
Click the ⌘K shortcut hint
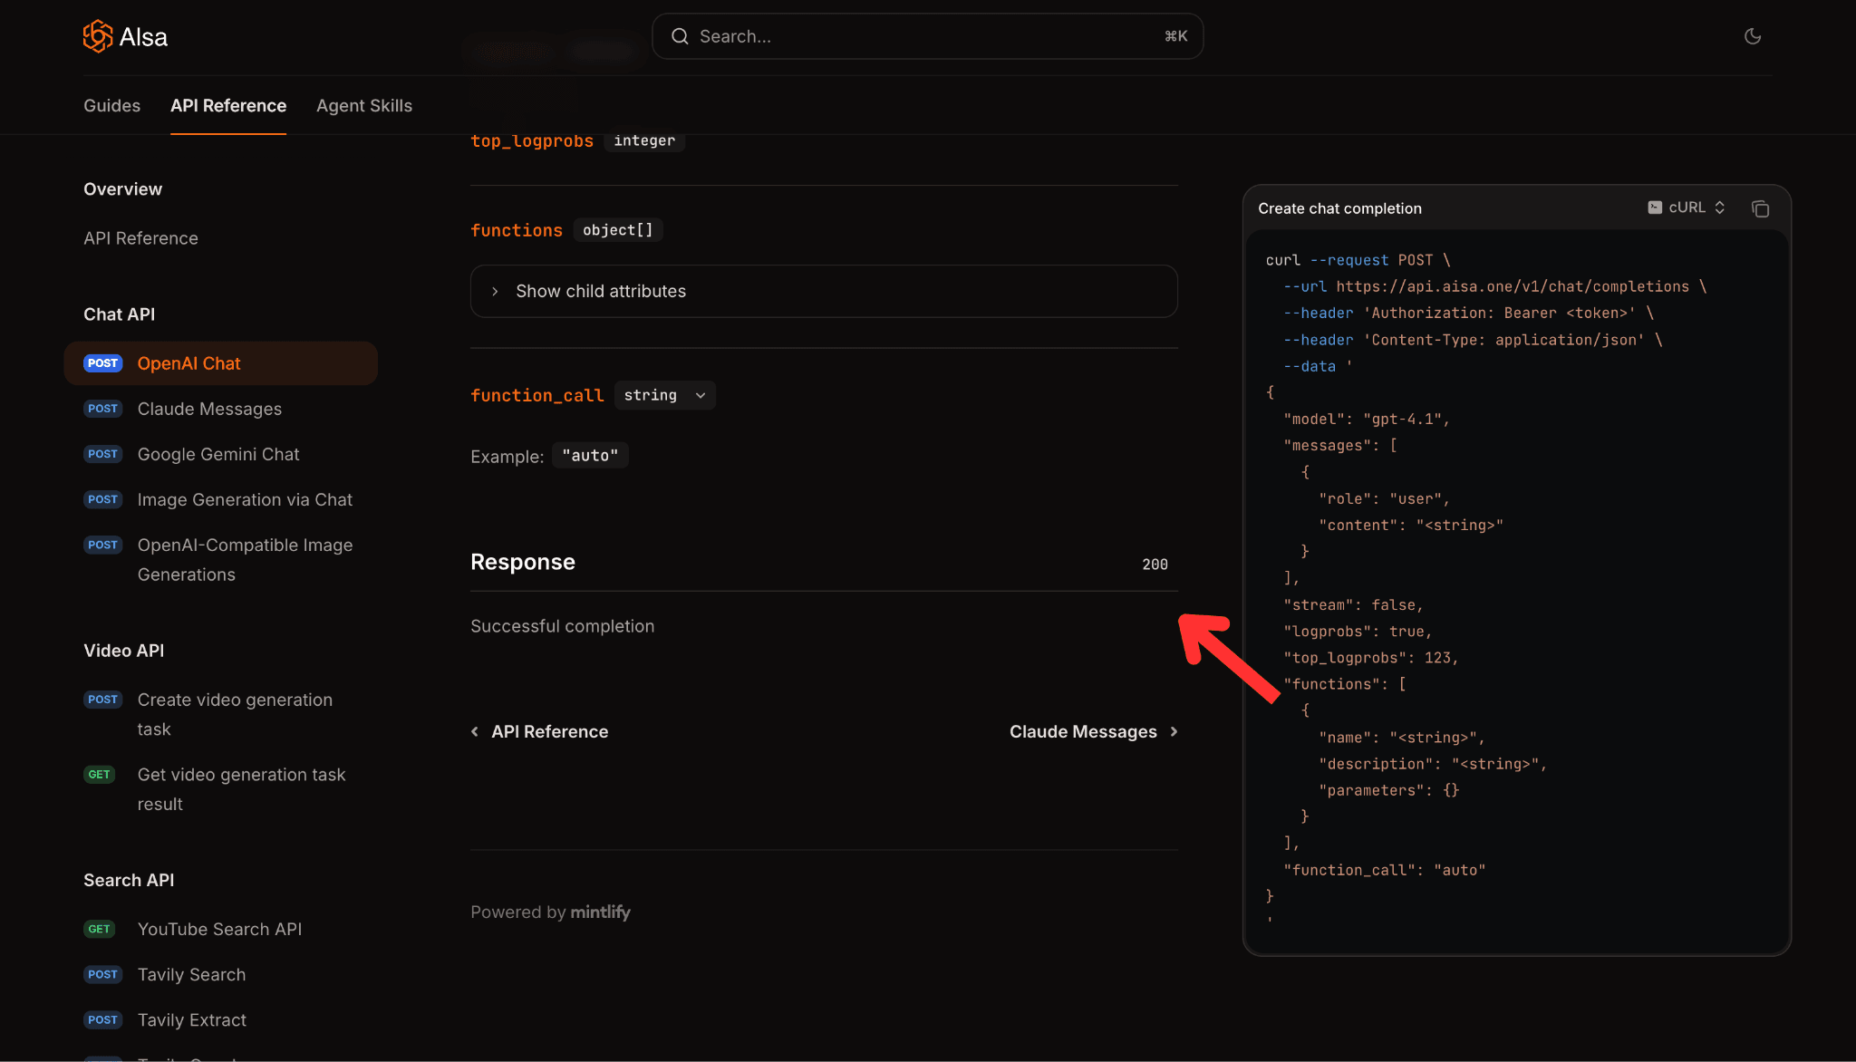pyautogui.click(x=1175, y=36)
